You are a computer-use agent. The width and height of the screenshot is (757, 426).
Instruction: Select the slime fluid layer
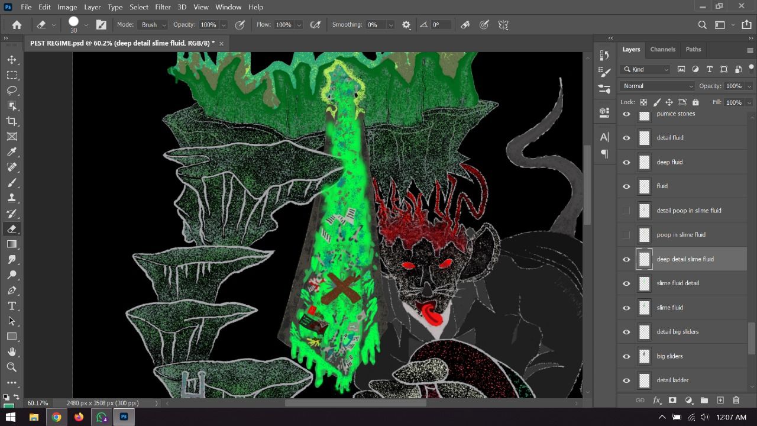(x=683, y=308)
